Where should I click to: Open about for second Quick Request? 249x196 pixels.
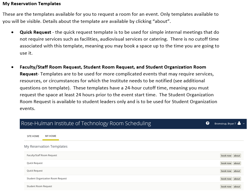(237, 171)
